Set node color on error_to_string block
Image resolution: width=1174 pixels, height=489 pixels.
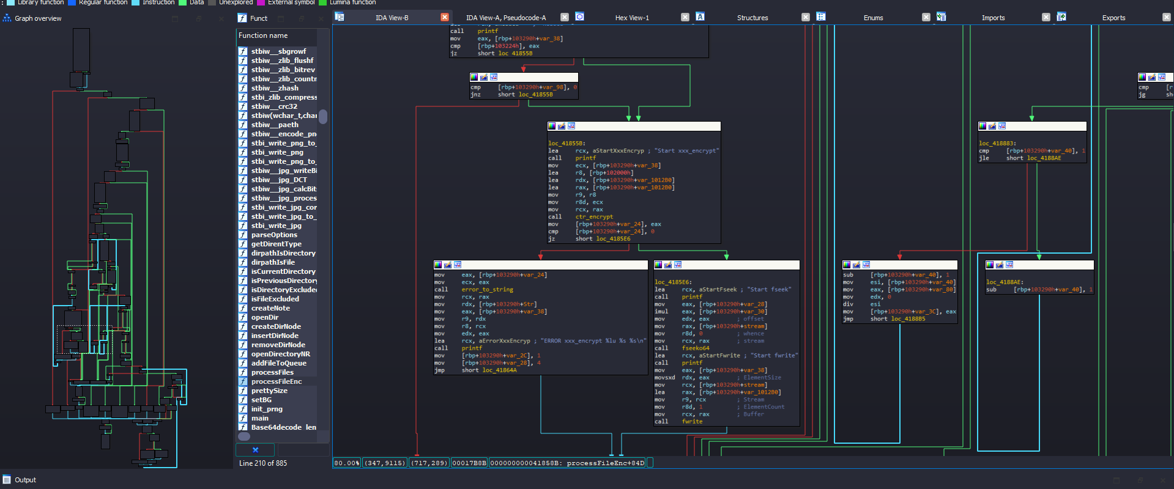(438, 265)
